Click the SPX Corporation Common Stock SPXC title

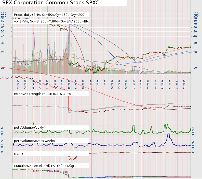(x=51, y=3)
